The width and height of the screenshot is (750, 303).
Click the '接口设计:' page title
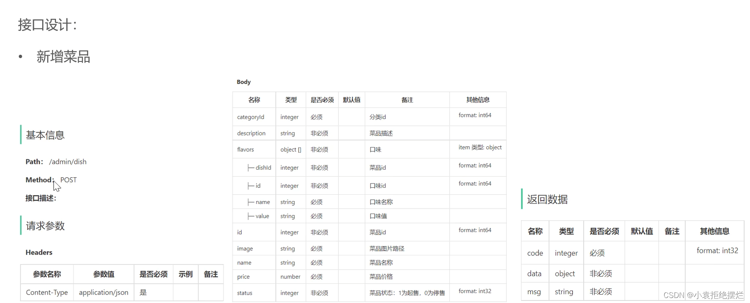click(x=48, y=25)
